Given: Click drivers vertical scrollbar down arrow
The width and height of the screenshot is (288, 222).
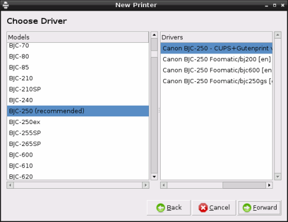Looking at the screenshot, I should (278, 176).
